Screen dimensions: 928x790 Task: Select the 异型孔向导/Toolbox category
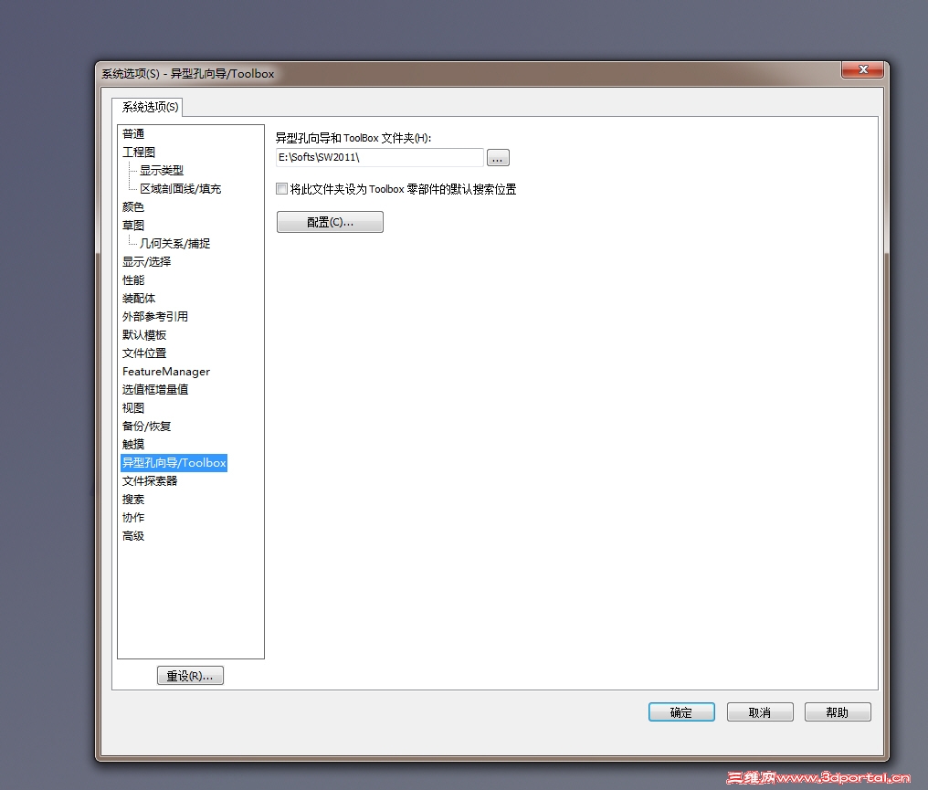pos(174,463)
